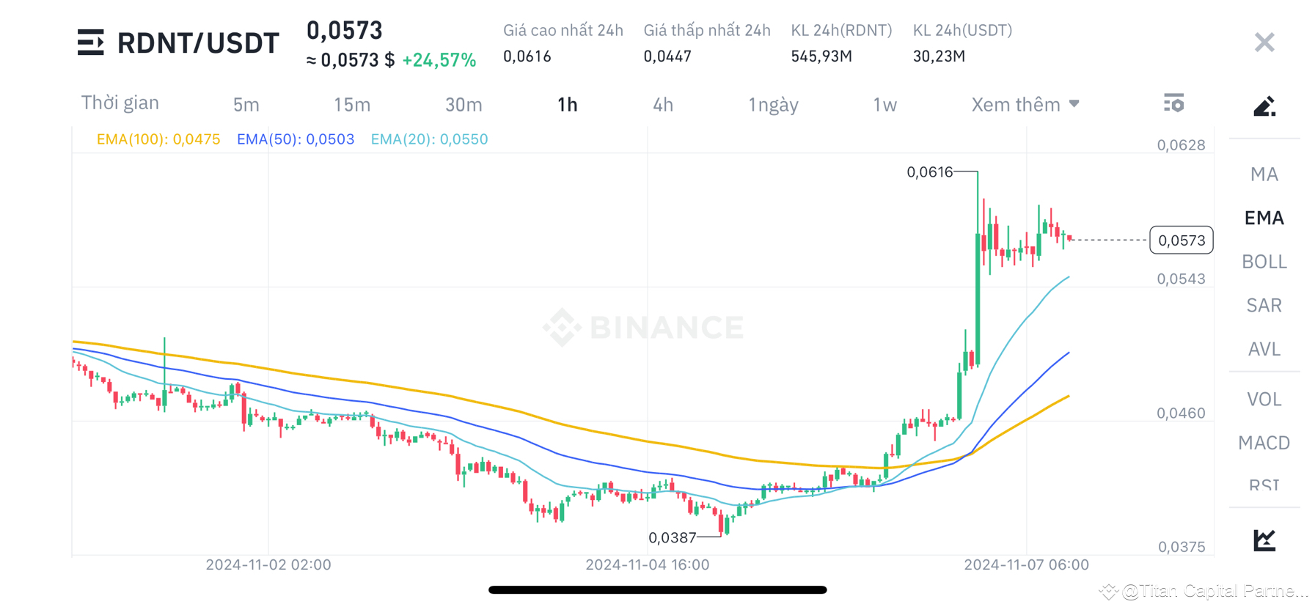Image resolution: width=1315 pixels, height=607 pixels.
Task: Show the VOL volume indicator
Action: [1264, 399]
